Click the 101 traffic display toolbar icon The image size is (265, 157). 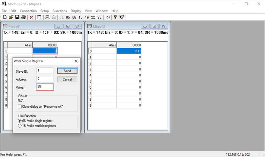pos(107,17)
